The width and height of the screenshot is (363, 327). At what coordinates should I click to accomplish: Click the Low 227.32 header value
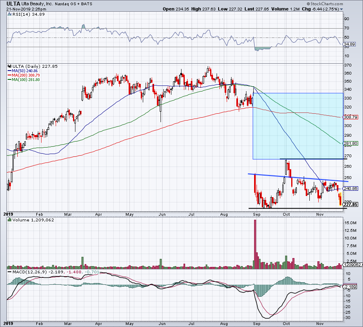pyautogui.click(x=230, y=9)
